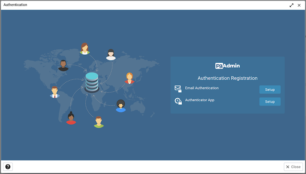The height and width of the screenshot is (174, 306).
Task: Click the Authenticator App label
Action: [x=200, y=100]
